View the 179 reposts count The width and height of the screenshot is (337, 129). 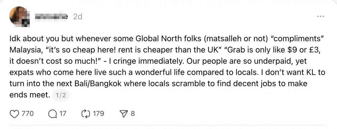click(98, 114)
